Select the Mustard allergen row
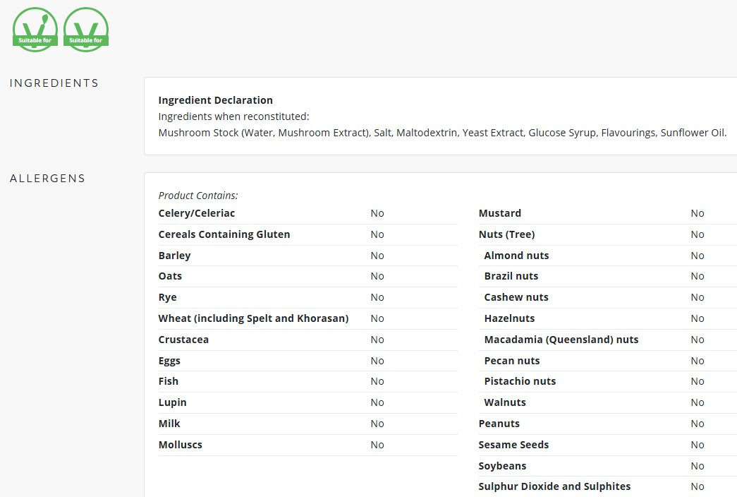This screenshot has height=497, width=737. [607, 214]
